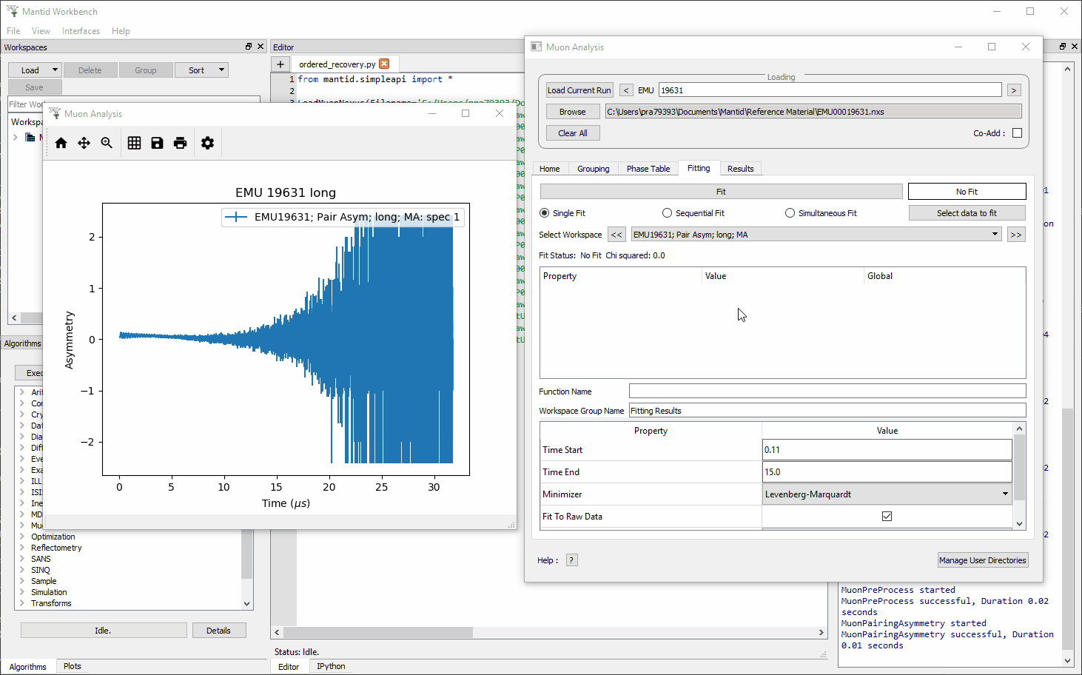The width and height of the screenshot is (1082, 675).
Task: Open the Interfaces menu
Action: [x=81, y=31]
